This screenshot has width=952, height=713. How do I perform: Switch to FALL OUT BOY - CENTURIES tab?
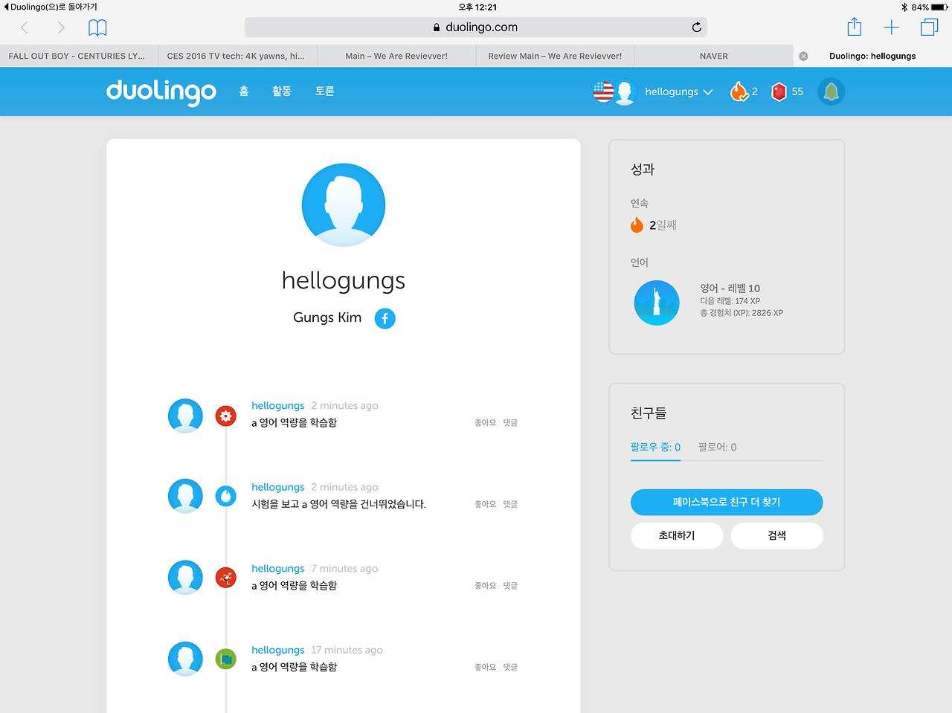[79, 56]
